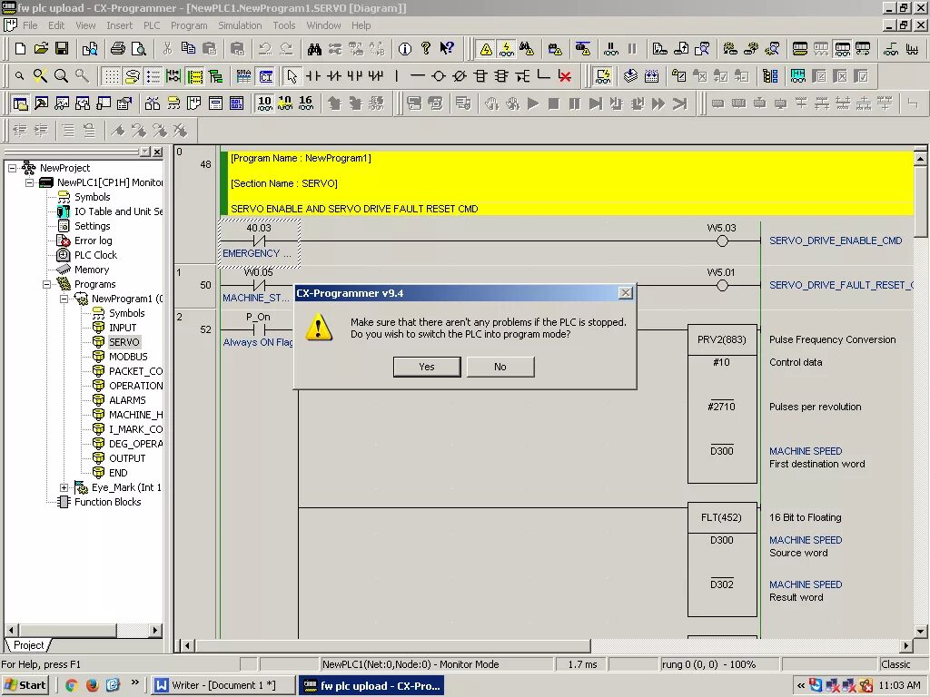Click the Zoom In magnifier icon
Image resolution: width=930 pixels, height=697 pixels.
(x=61, y=76)
